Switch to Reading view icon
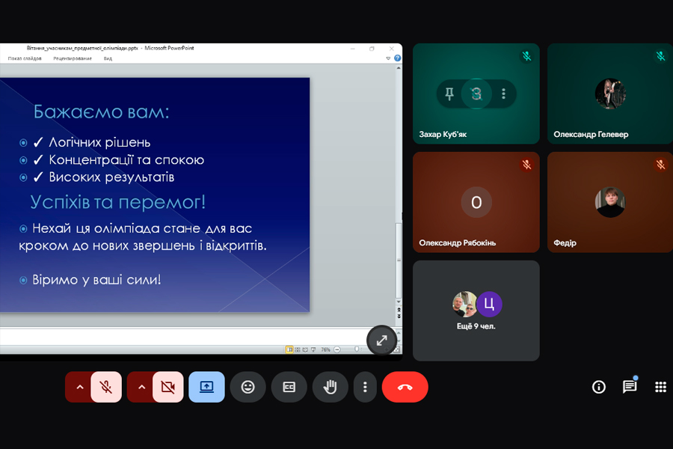The height and width of the screenshot is (449, 673). point(305,349)
